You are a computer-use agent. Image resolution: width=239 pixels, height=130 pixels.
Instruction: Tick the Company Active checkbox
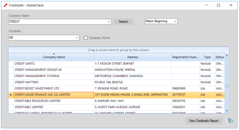(x=86, y=38)
